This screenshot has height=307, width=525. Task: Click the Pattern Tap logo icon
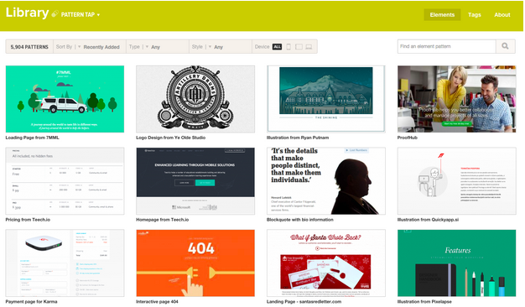[55, 13]
